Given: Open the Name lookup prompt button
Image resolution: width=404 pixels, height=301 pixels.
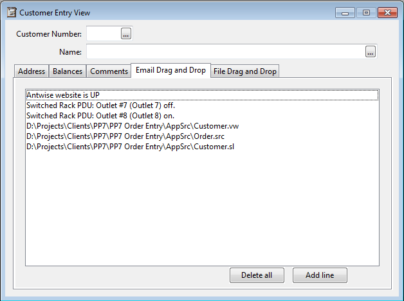Looking at the screenshot, I should tap(371, 51).
